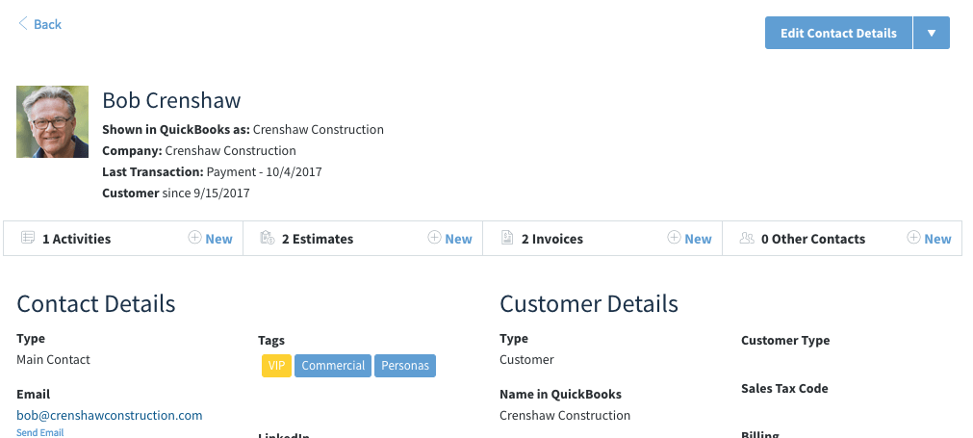Select the Commercial tag
Viewport: 973px width, 438px height.
pyautogui.click(x=333, y=366)
